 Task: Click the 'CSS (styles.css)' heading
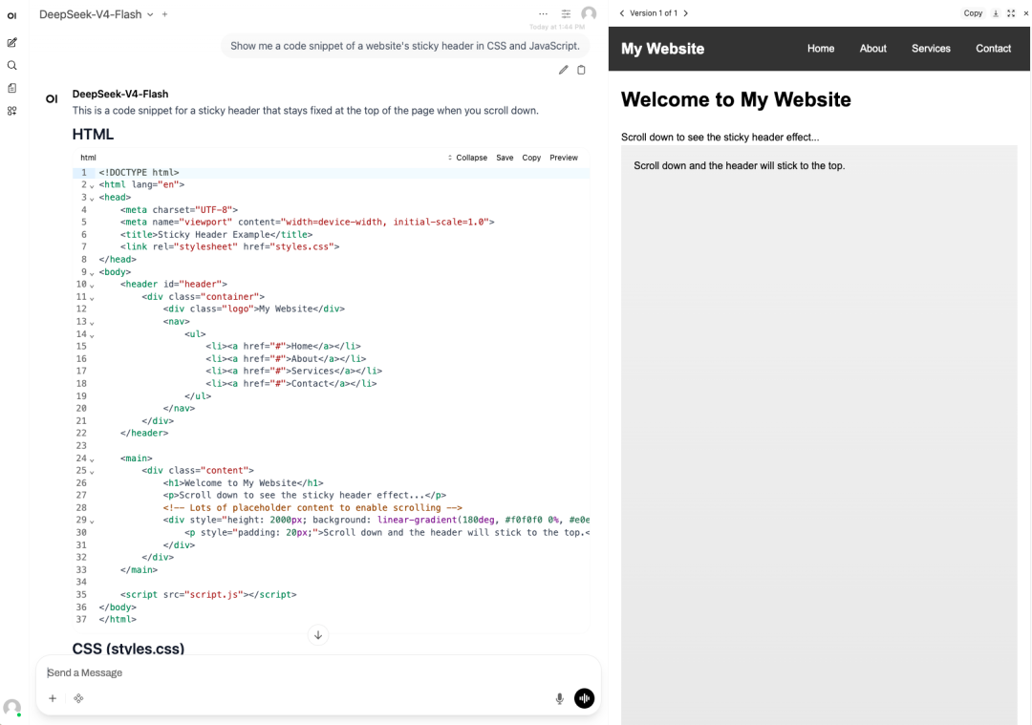click(128, 649)
